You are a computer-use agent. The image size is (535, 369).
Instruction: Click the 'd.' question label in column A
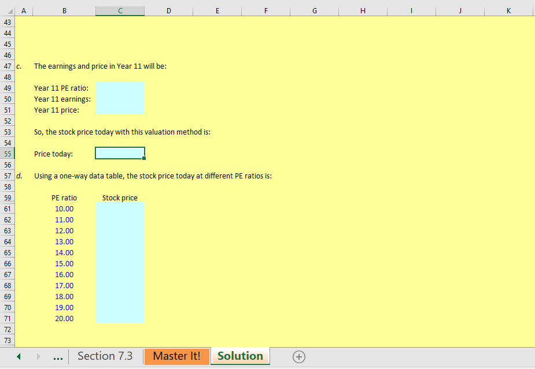tap(20, 176)
